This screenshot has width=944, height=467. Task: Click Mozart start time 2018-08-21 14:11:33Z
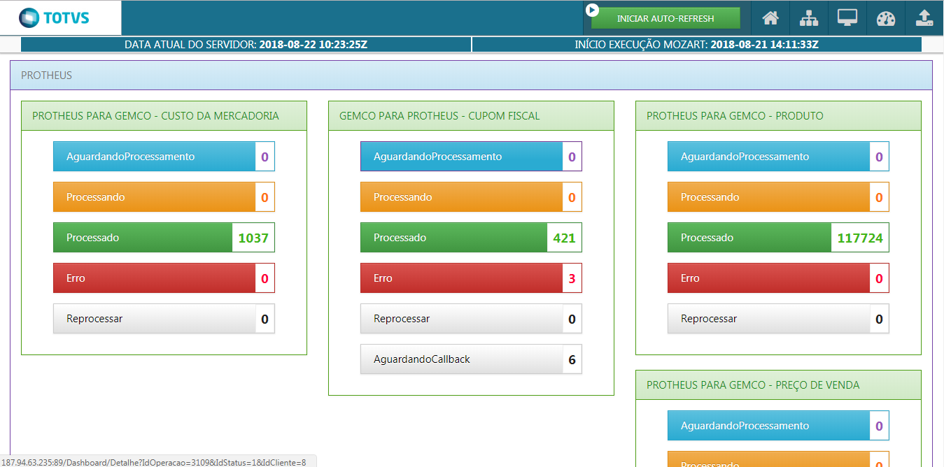tap(765, 45)
